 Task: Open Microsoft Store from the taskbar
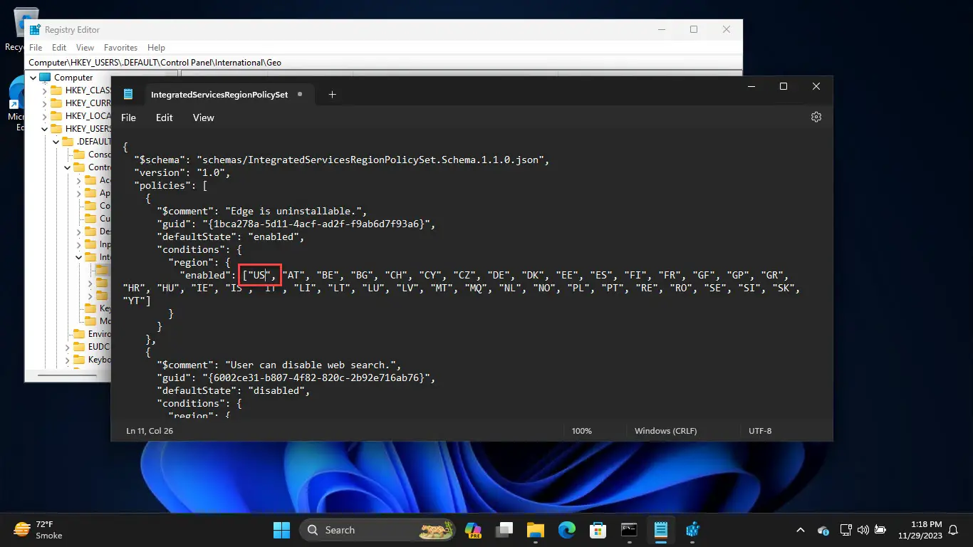coord(598,530)
